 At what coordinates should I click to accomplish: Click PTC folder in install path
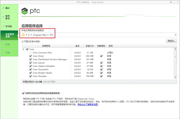click(x=51, y=35)
